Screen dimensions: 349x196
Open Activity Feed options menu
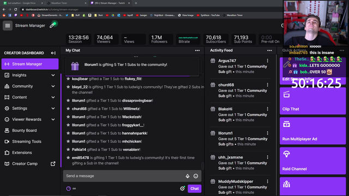point(269,51)
